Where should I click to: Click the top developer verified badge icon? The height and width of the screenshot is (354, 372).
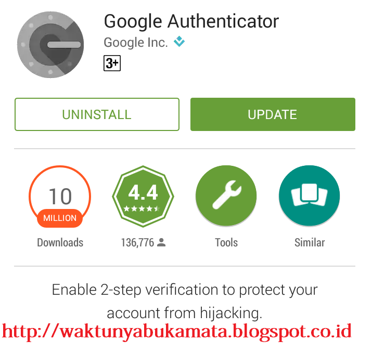click(179, 41)
